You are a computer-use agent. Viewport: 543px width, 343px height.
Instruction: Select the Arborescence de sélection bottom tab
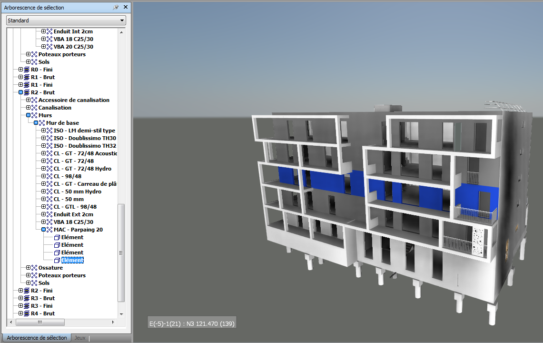click(x=37, y=338)
